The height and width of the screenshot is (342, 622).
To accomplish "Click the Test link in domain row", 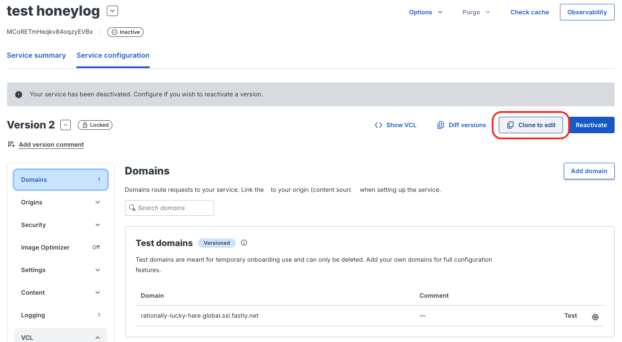I will coord(571,316).
